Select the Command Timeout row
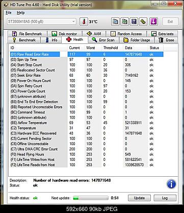Image resolution: width=184 pixels, height=213 pixels. pyautogui.click(x=87, y=112)
